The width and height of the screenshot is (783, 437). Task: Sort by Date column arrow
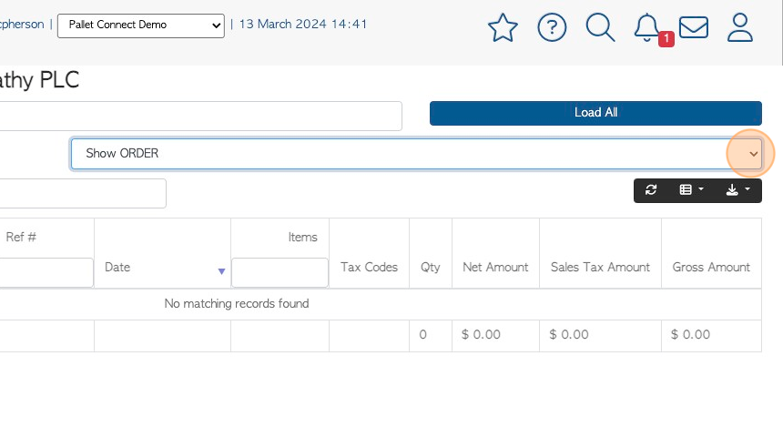[221, 271]
